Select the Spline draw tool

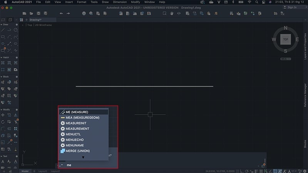coord(16,37)
